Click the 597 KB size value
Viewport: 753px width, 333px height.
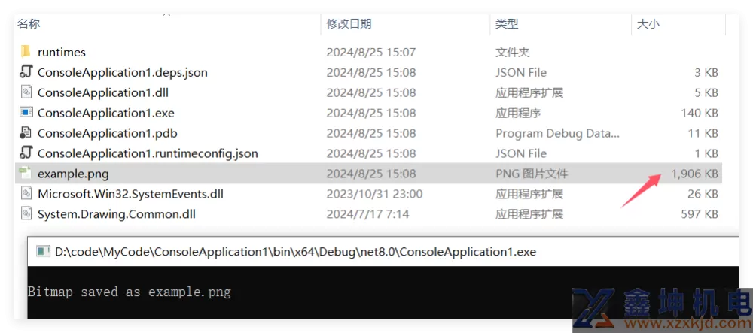pos(700,214)
